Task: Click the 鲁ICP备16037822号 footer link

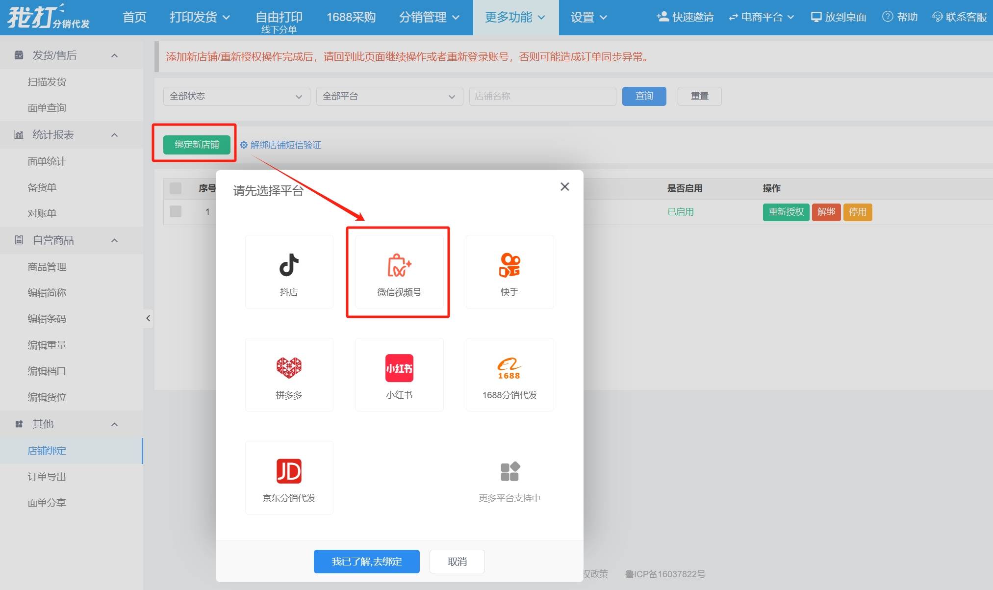Action: pyautogui.click(x=665, y=574)
